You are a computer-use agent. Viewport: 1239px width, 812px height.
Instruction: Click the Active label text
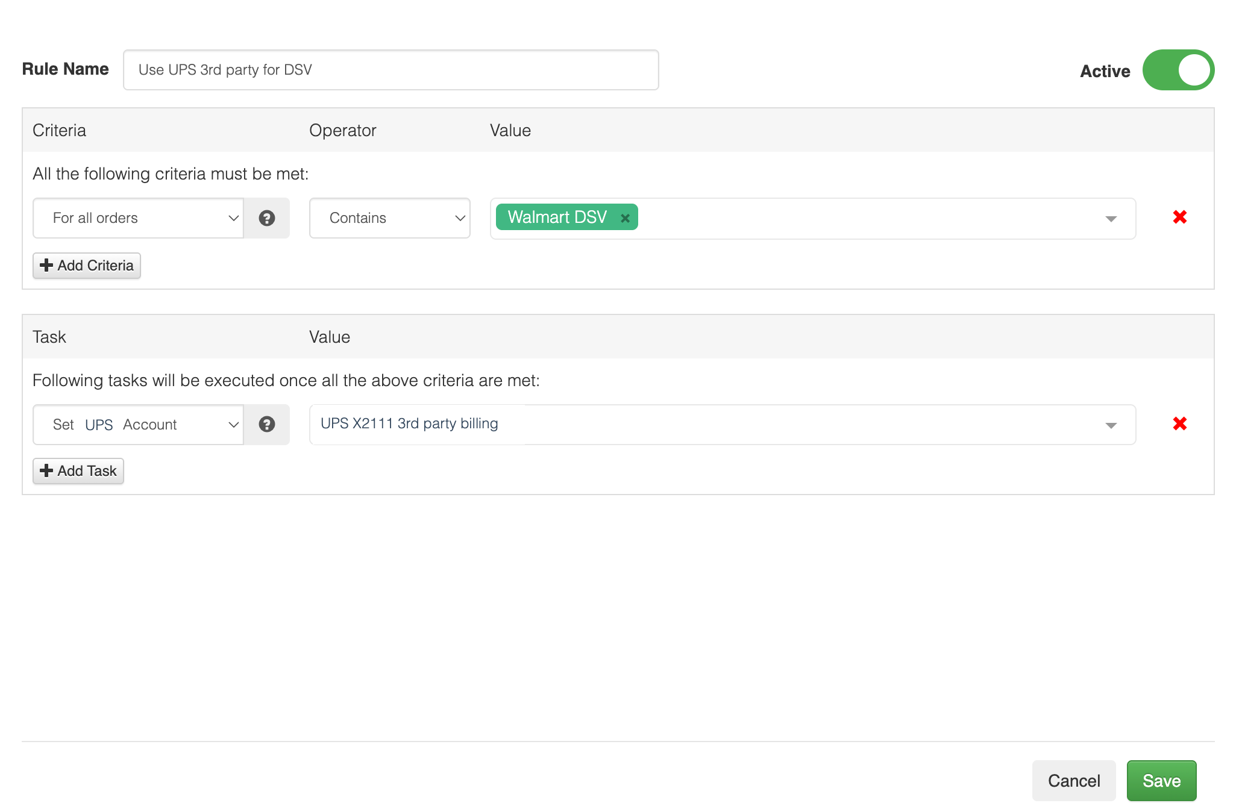pos(1105,71)
